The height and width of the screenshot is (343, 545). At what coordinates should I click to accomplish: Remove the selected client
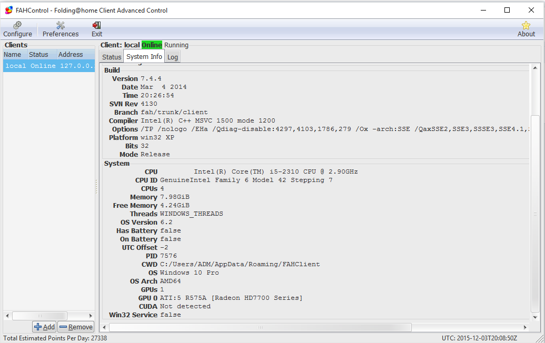76,327
